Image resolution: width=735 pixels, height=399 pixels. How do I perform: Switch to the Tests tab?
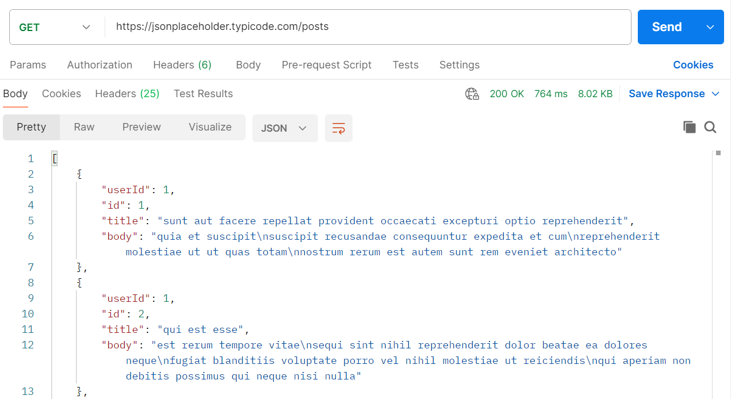click(405, 65)
